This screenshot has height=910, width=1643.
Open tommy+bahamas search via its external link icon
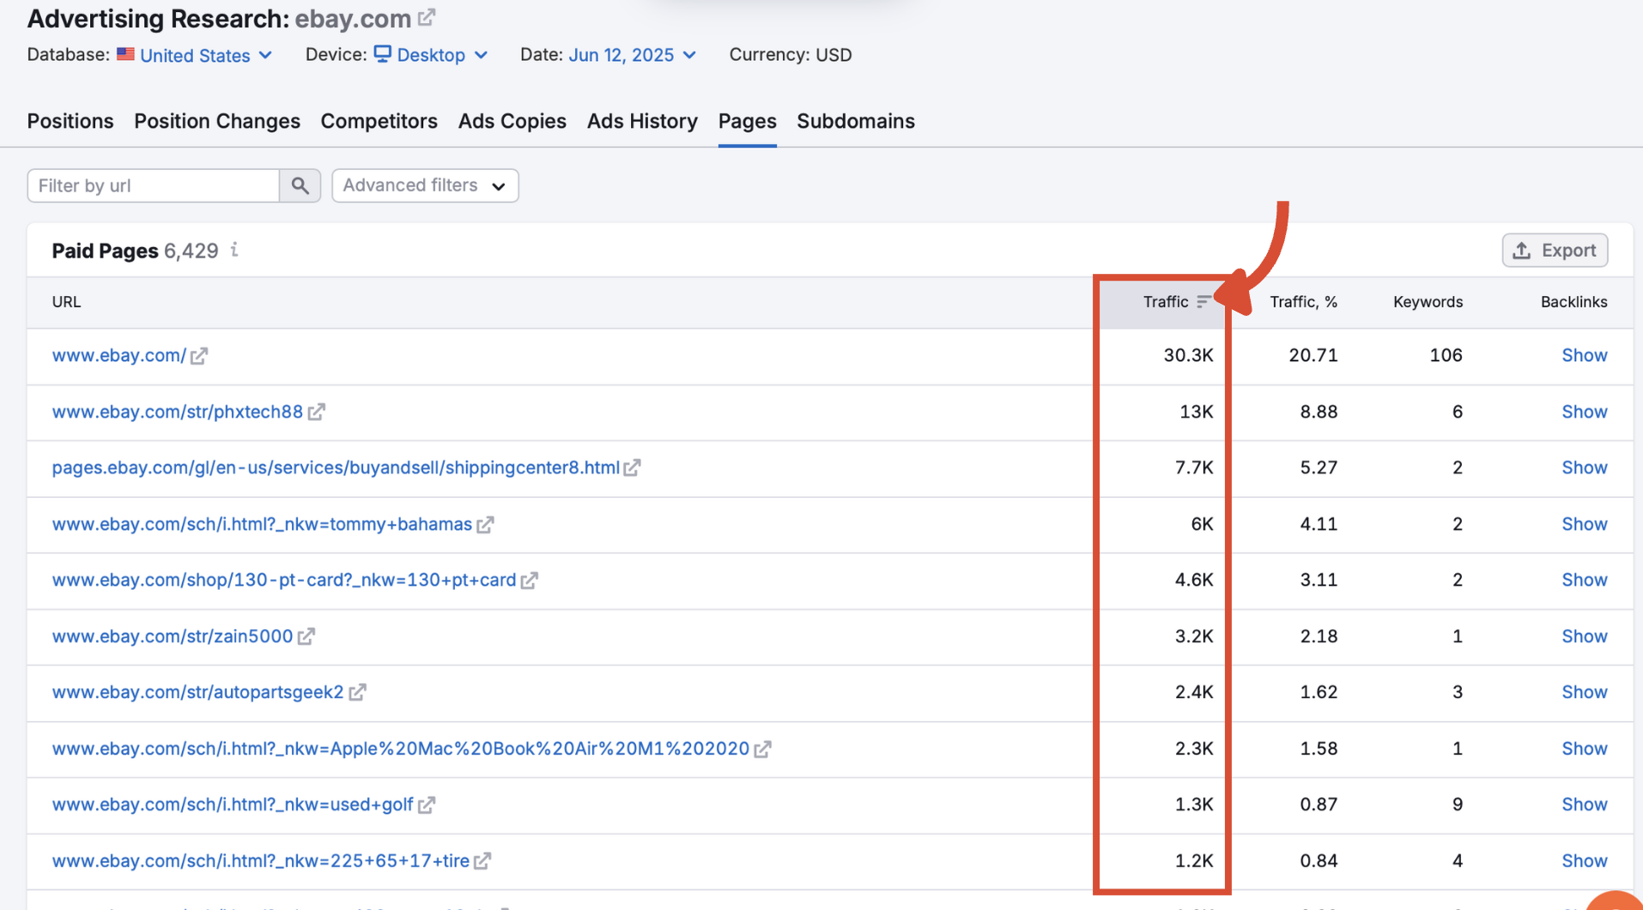[486, 524]
